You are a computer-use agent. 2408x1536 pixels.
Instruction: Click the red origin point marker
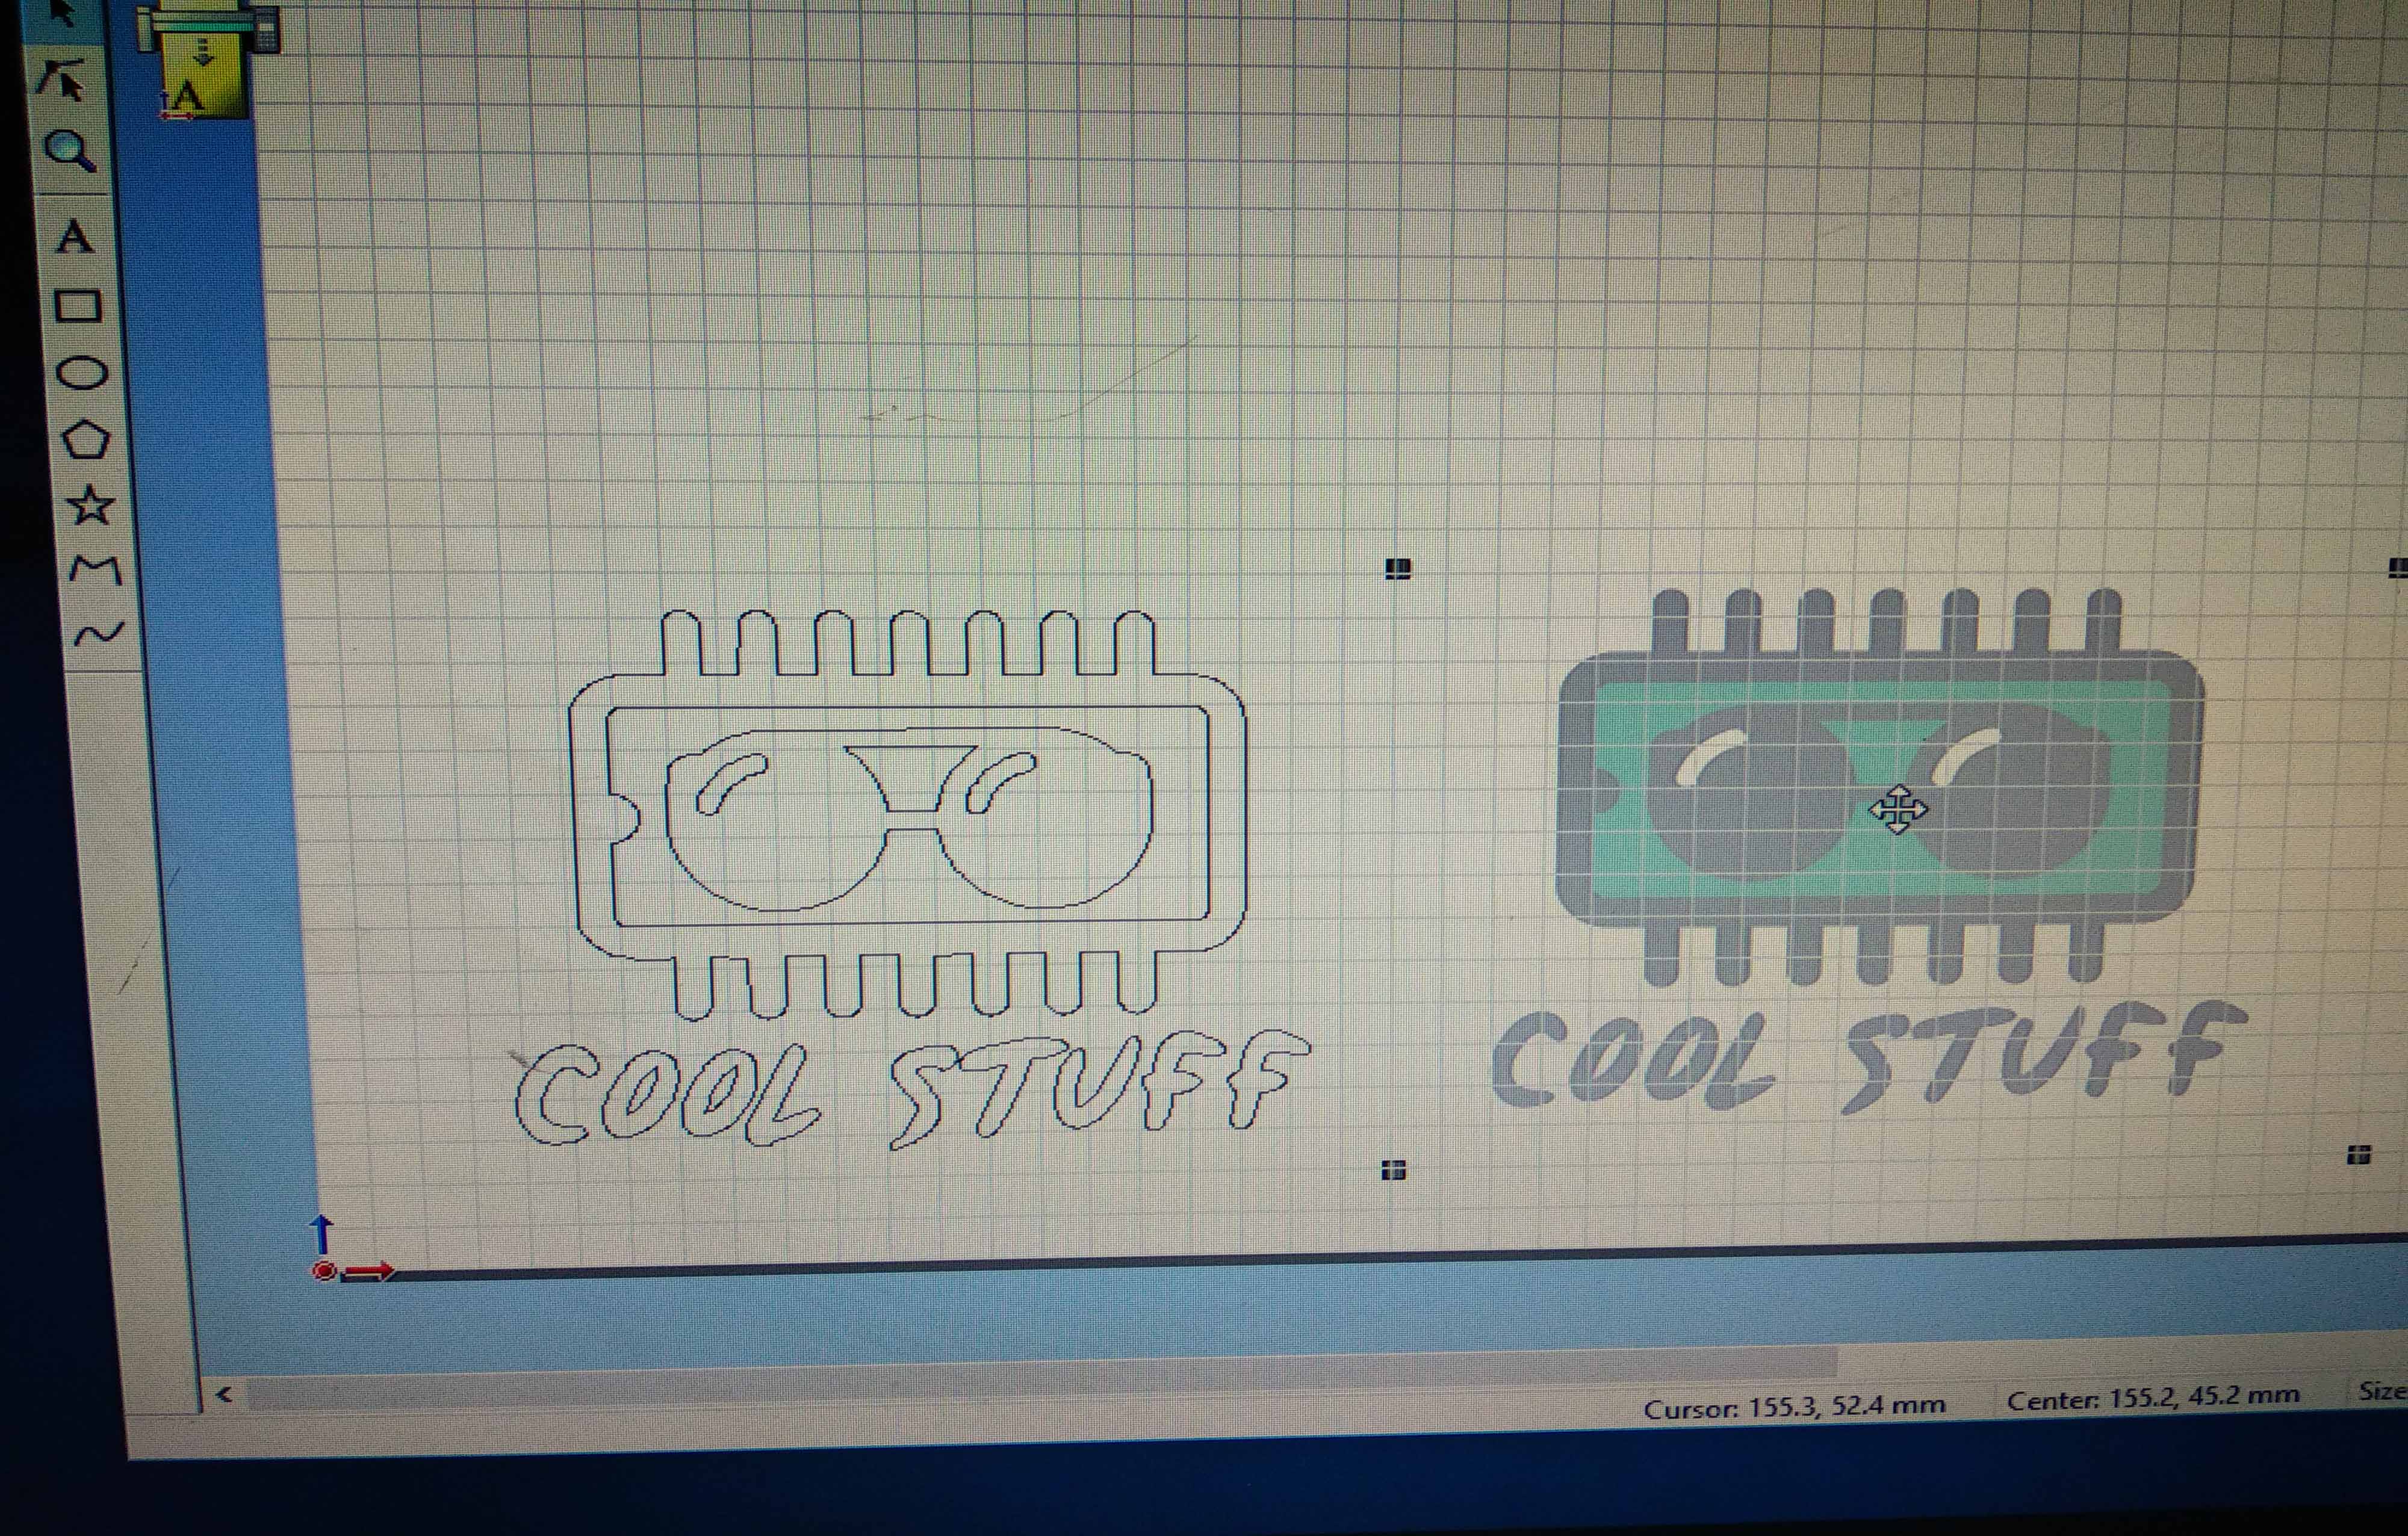point(324,1271)
